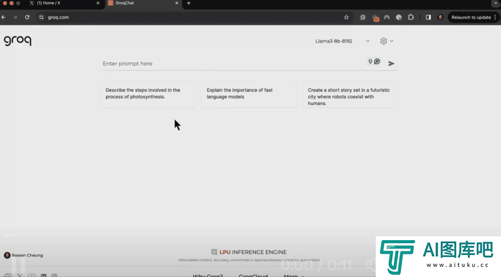This screenshot has height=277, width=501.
Task: Click Relaunch to update
Action: click(471, 18)
